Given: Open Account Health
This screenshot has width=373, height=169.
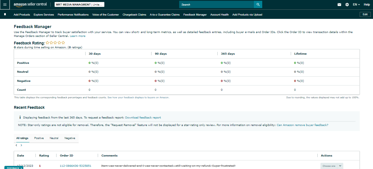Looking at the screenshot, I should pos(220,14).
